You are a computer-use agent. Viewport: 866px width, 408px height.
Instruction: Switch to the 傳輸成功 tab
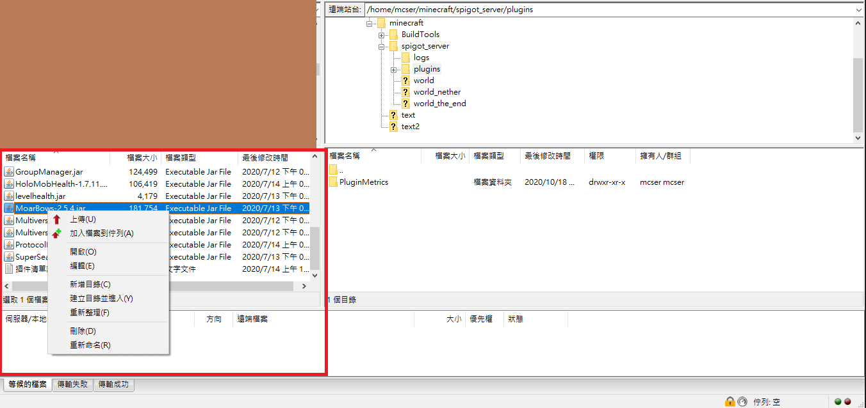(113, 385)
